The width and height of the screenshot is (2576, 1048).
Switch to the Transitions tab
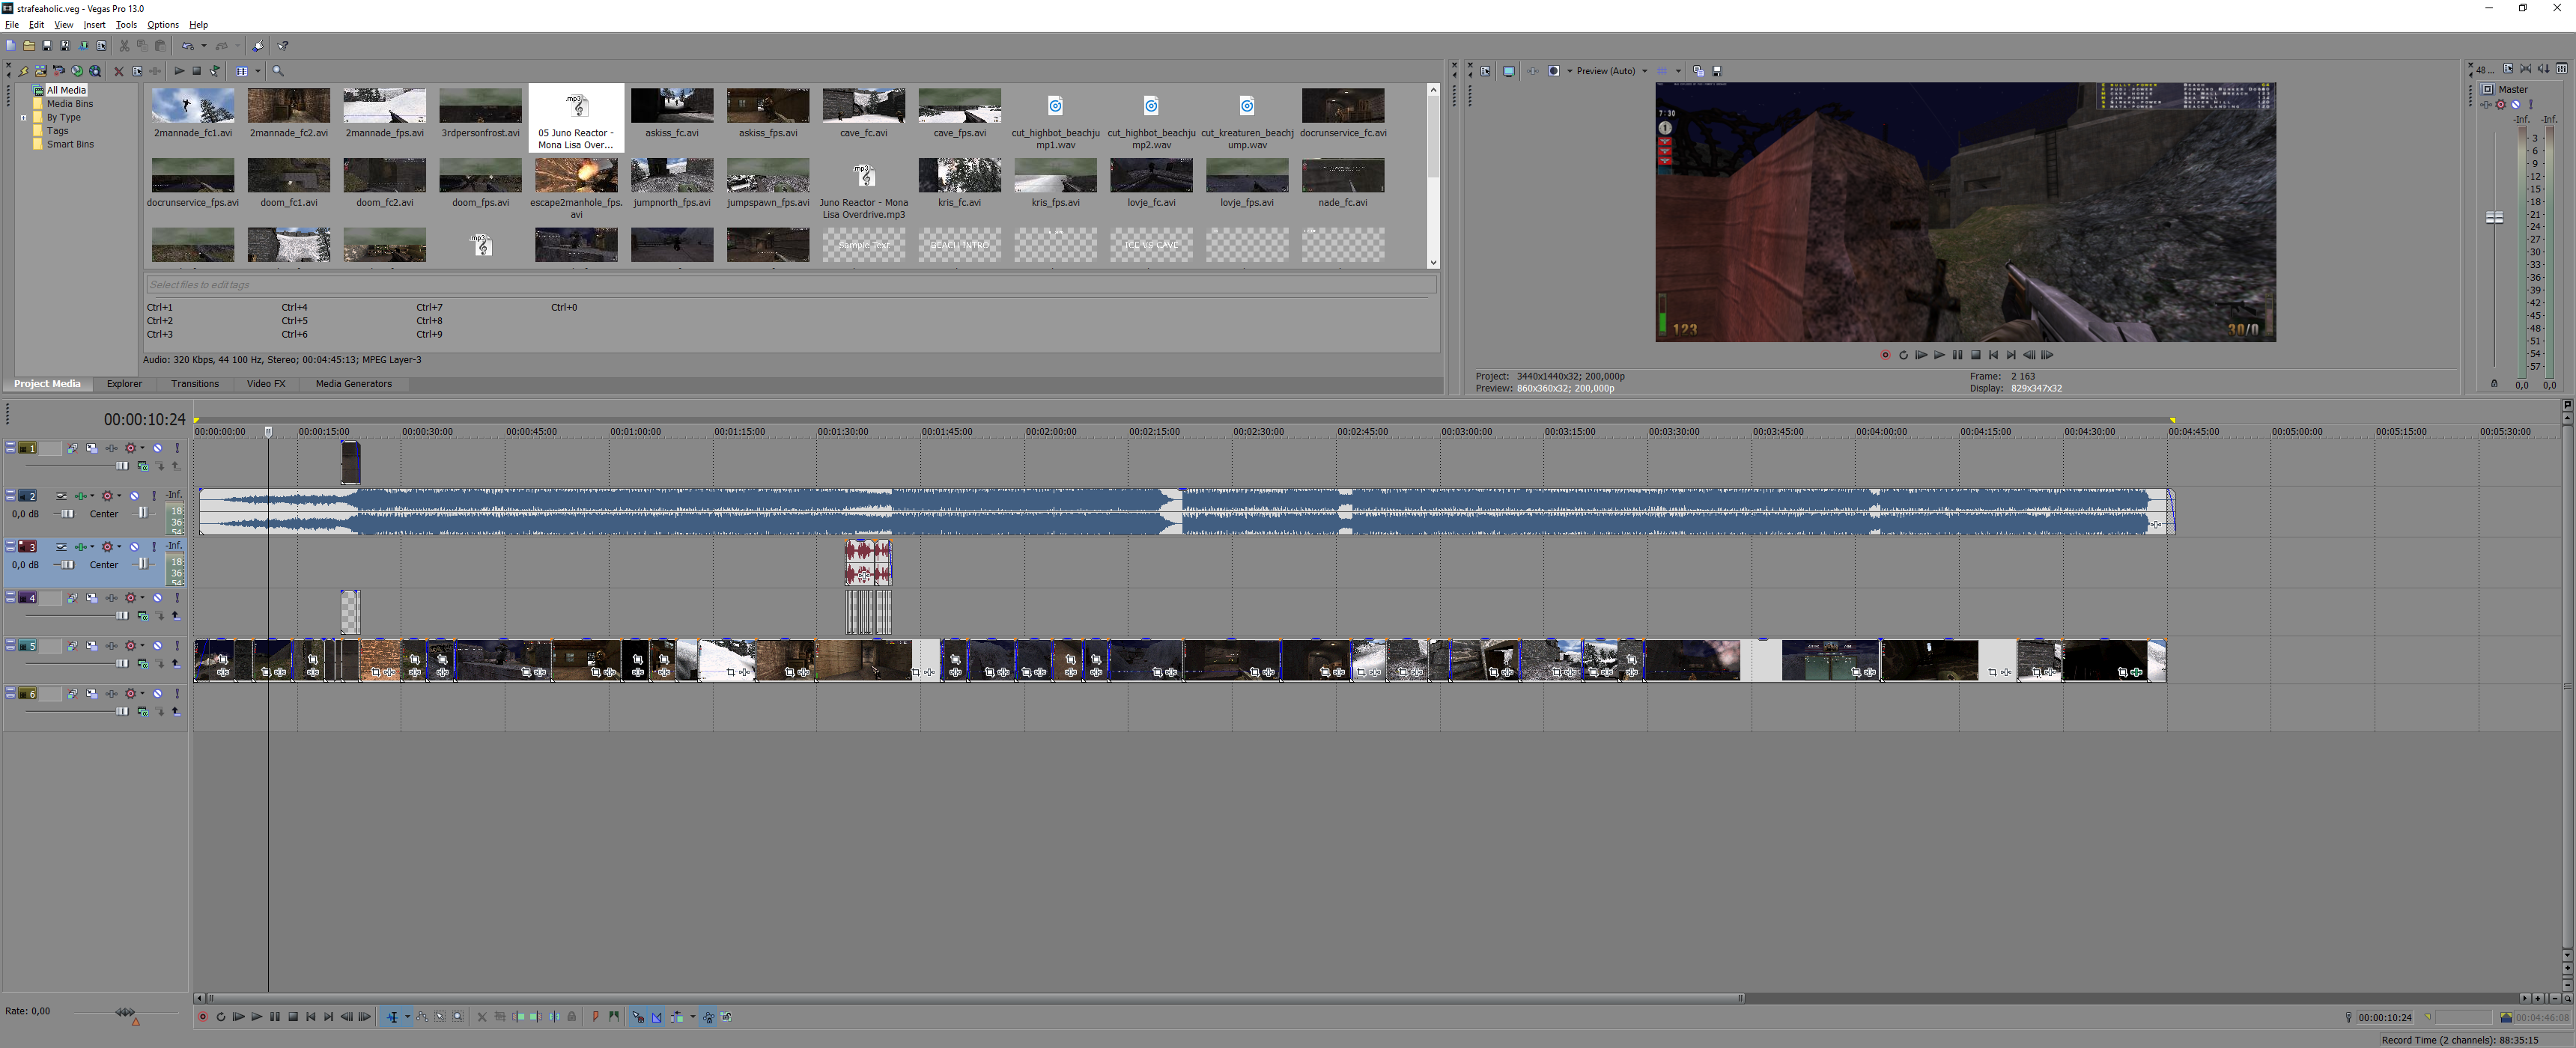coord(195,384)
